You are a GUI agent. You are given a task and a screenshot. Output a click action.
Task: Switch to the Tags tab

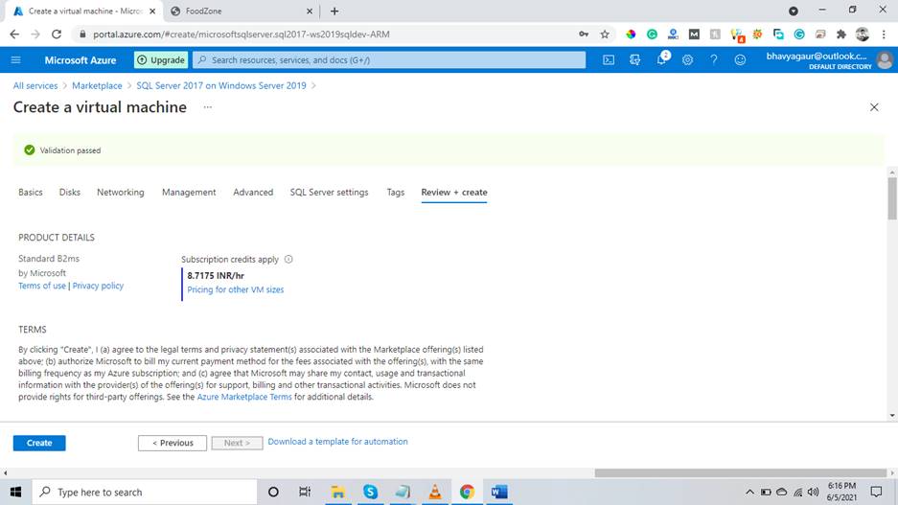click(x=395, y=193)
